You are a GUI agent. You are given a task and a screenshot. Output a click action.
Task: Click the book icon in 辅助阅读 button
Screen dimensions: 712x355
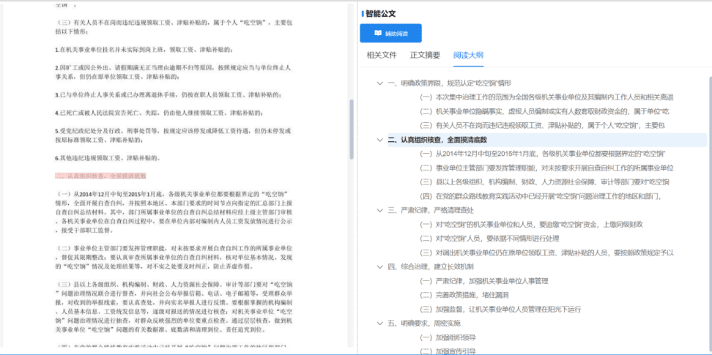click(378, 33)
